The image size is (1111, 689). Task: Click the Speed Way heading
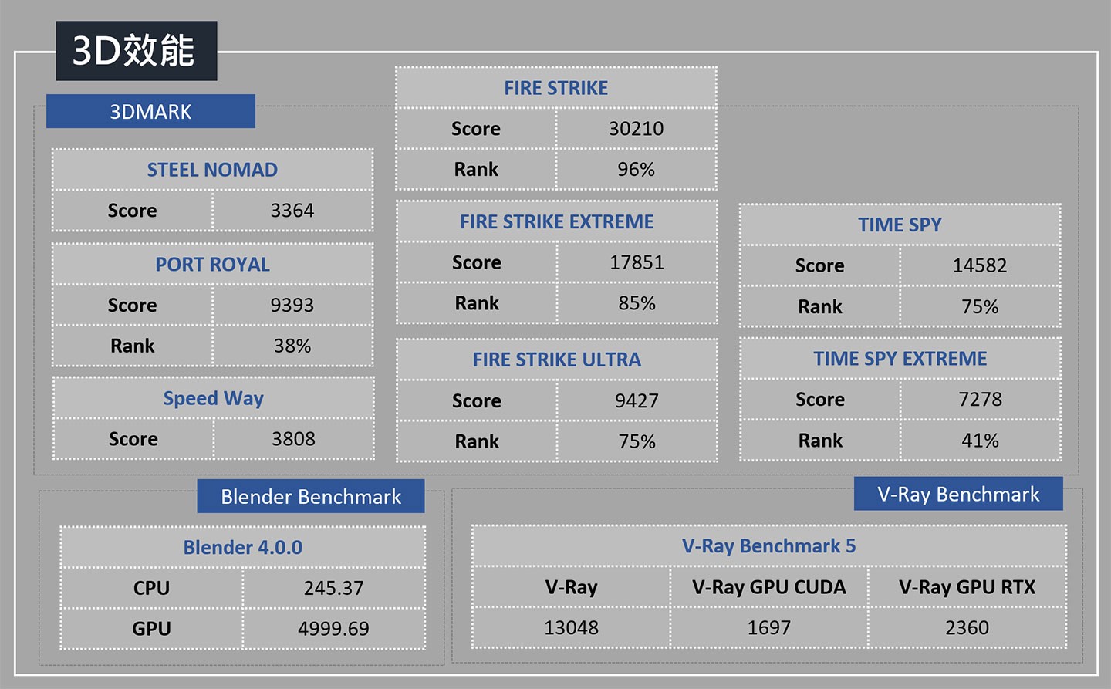(x=214, y=398)
